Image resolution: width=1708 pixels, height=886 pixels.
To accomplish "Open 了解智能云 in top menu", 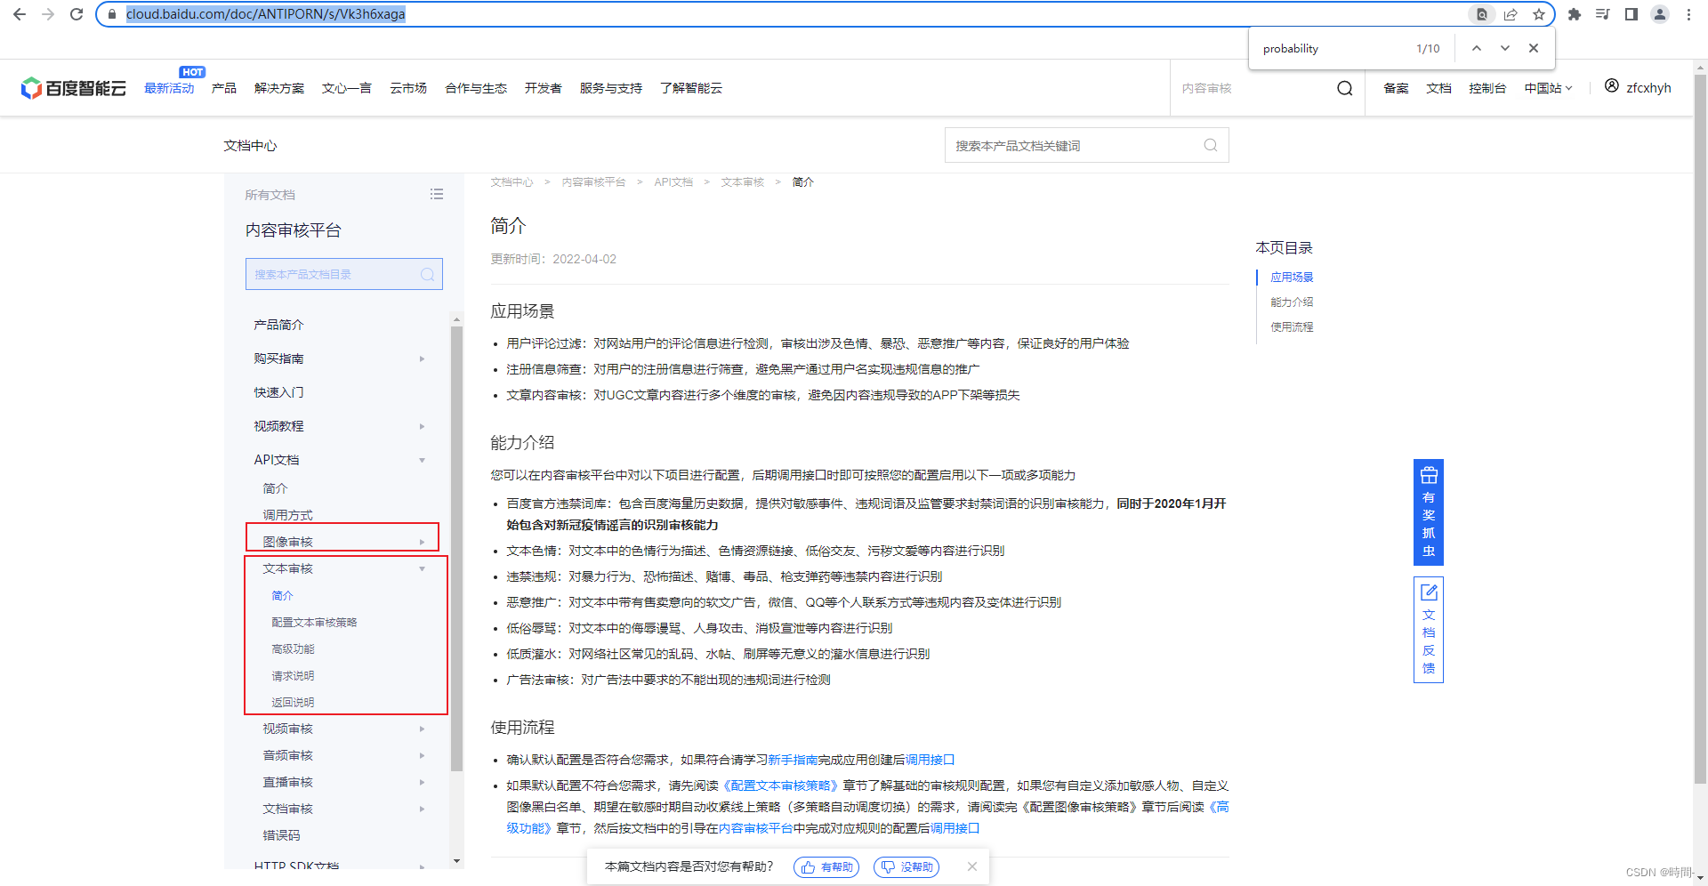I will [691, 88].
